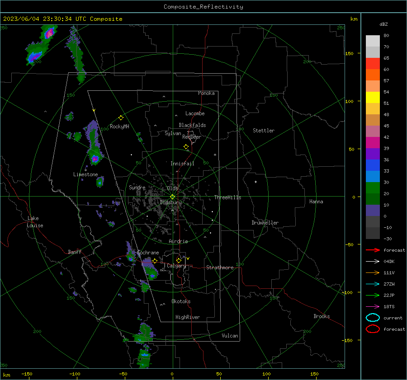Viewport: 407px width, 380px height.
Task: Select the 65 dBZ red swatch
Action: (373, 63)
